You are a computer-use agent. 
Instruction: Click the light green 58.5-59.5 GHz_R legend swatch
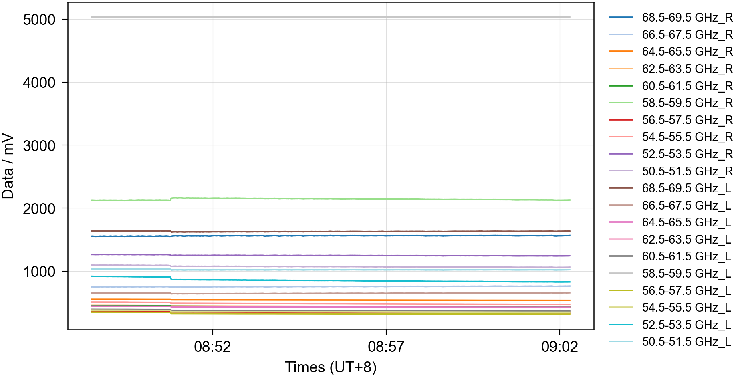point(621,103)
